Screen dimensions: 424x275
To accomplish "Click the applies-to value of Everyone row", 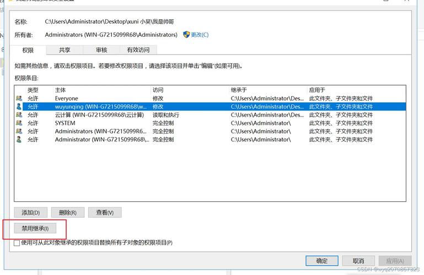I will [341, 98].
